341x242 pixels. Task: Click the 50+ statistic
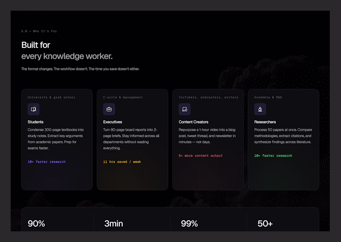point(265,223)
